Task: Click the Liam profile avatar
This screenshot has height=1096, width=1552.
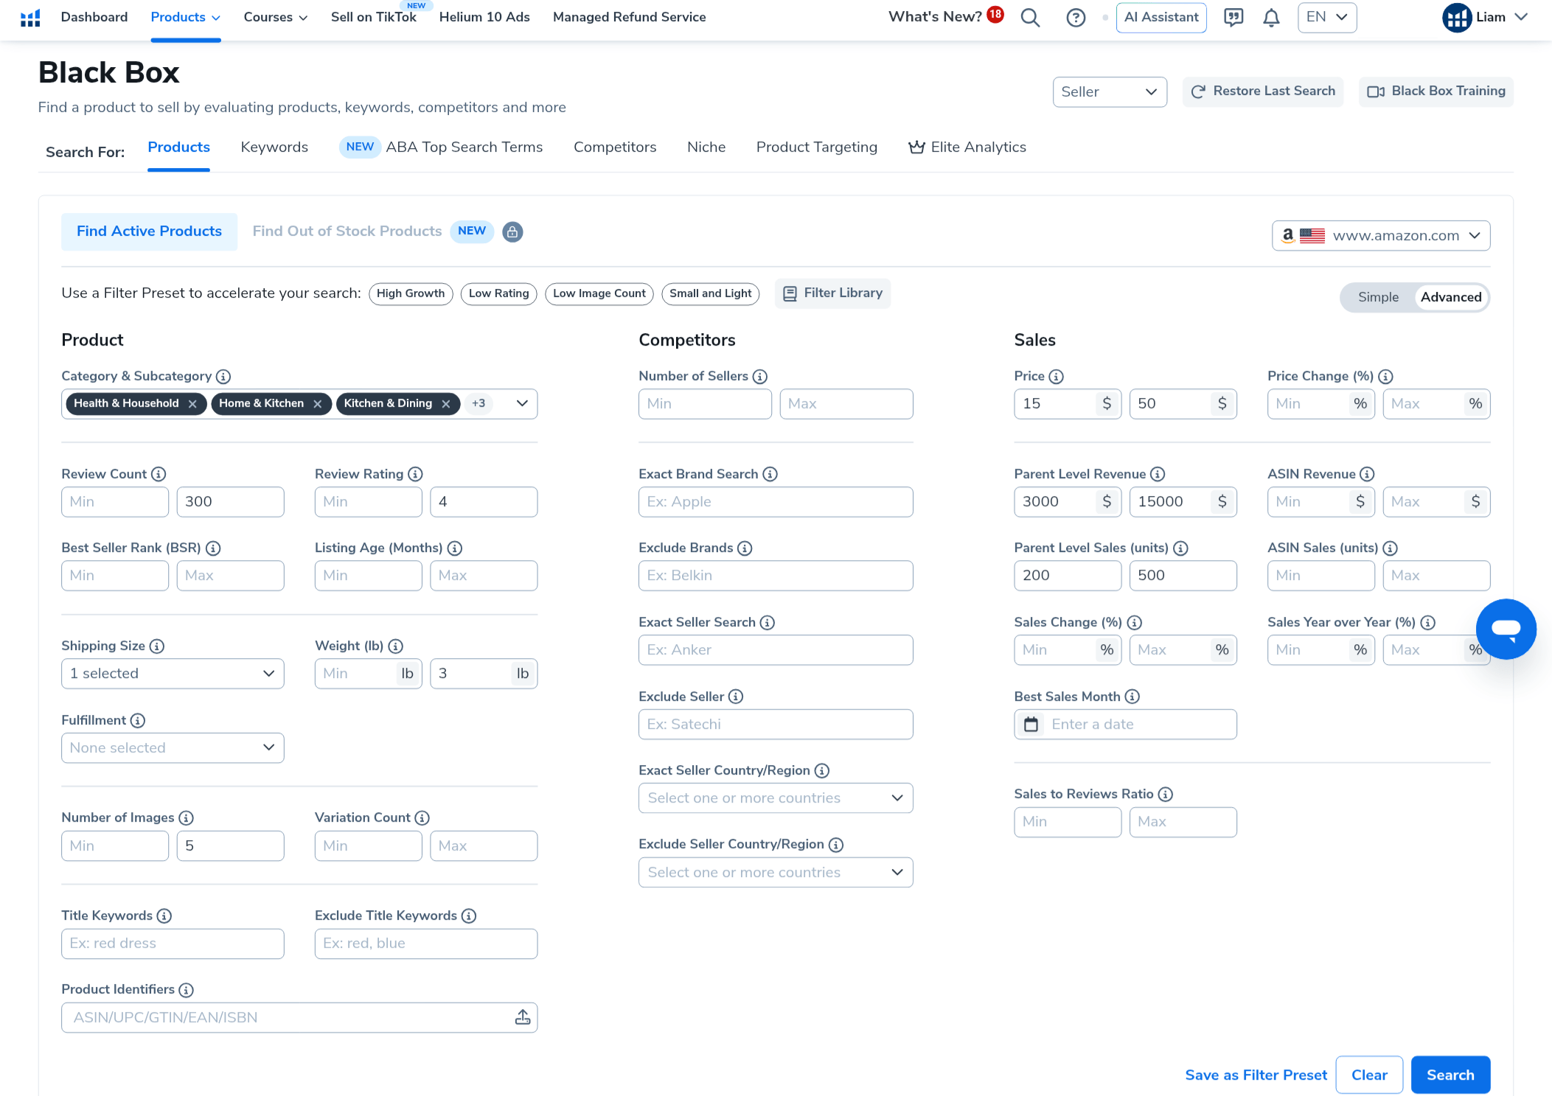Action: tap(1456, 18)
